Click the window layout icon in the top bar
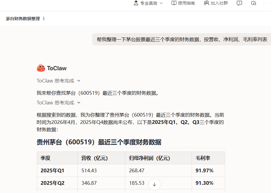Image resolution: width=271 pixels, height=193 pixels. coord(254,3)
